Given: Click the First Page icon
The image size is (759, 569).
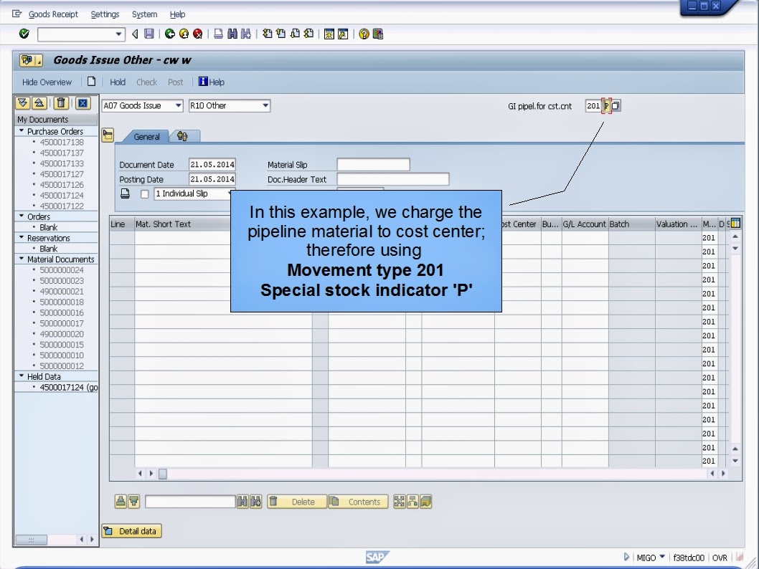Looking at the screenshot, I should (267, 34).
